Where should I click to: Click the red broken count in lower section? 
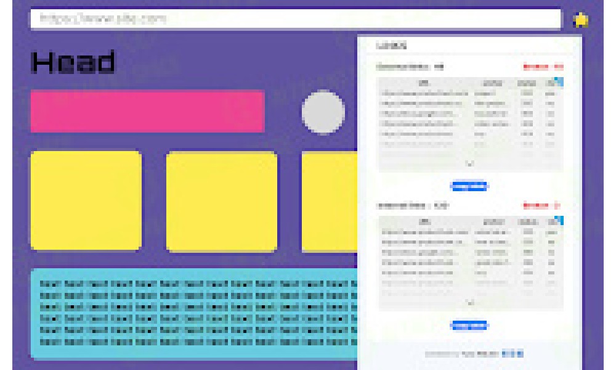tap(541, 205)
